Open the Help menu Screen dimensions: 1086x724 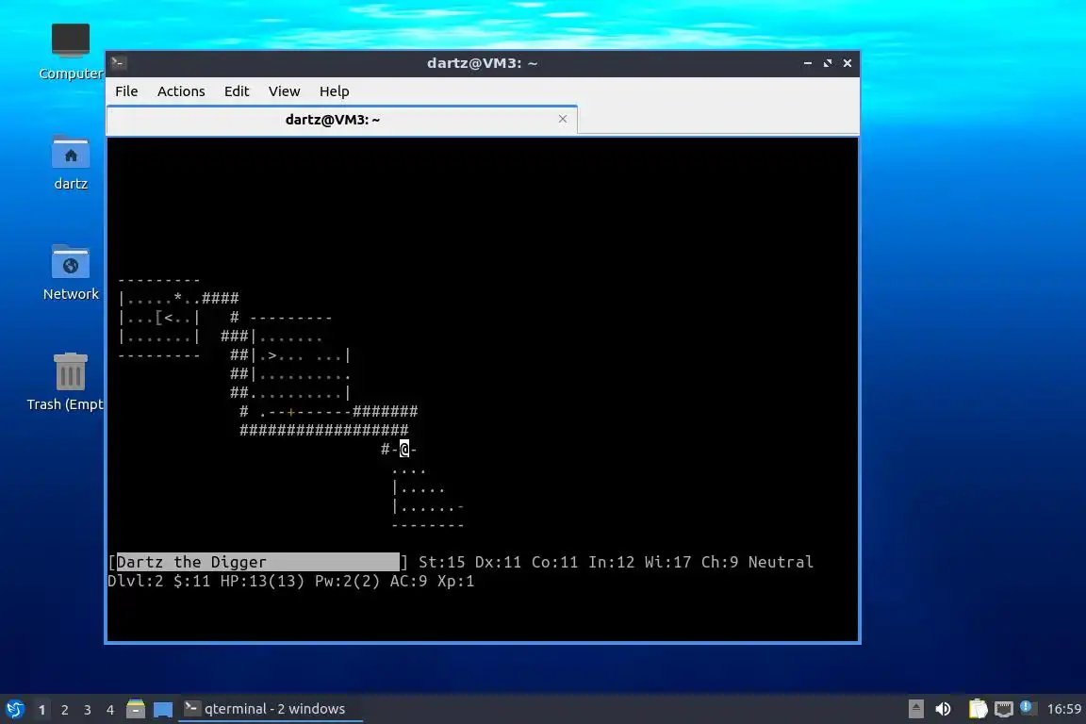[x=334, y=91]
